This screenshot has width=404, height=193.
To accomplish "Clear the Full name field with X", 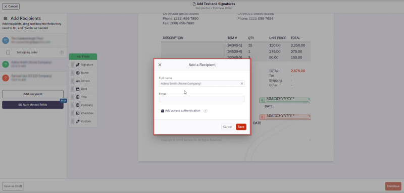I will (242, 84).
